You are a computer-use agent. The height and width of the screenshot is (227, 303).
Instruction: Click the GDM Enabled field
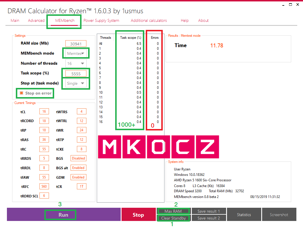click(x=78, y=177)
